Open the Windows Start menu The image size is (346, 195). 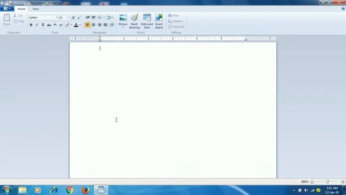tap(6, 190)
